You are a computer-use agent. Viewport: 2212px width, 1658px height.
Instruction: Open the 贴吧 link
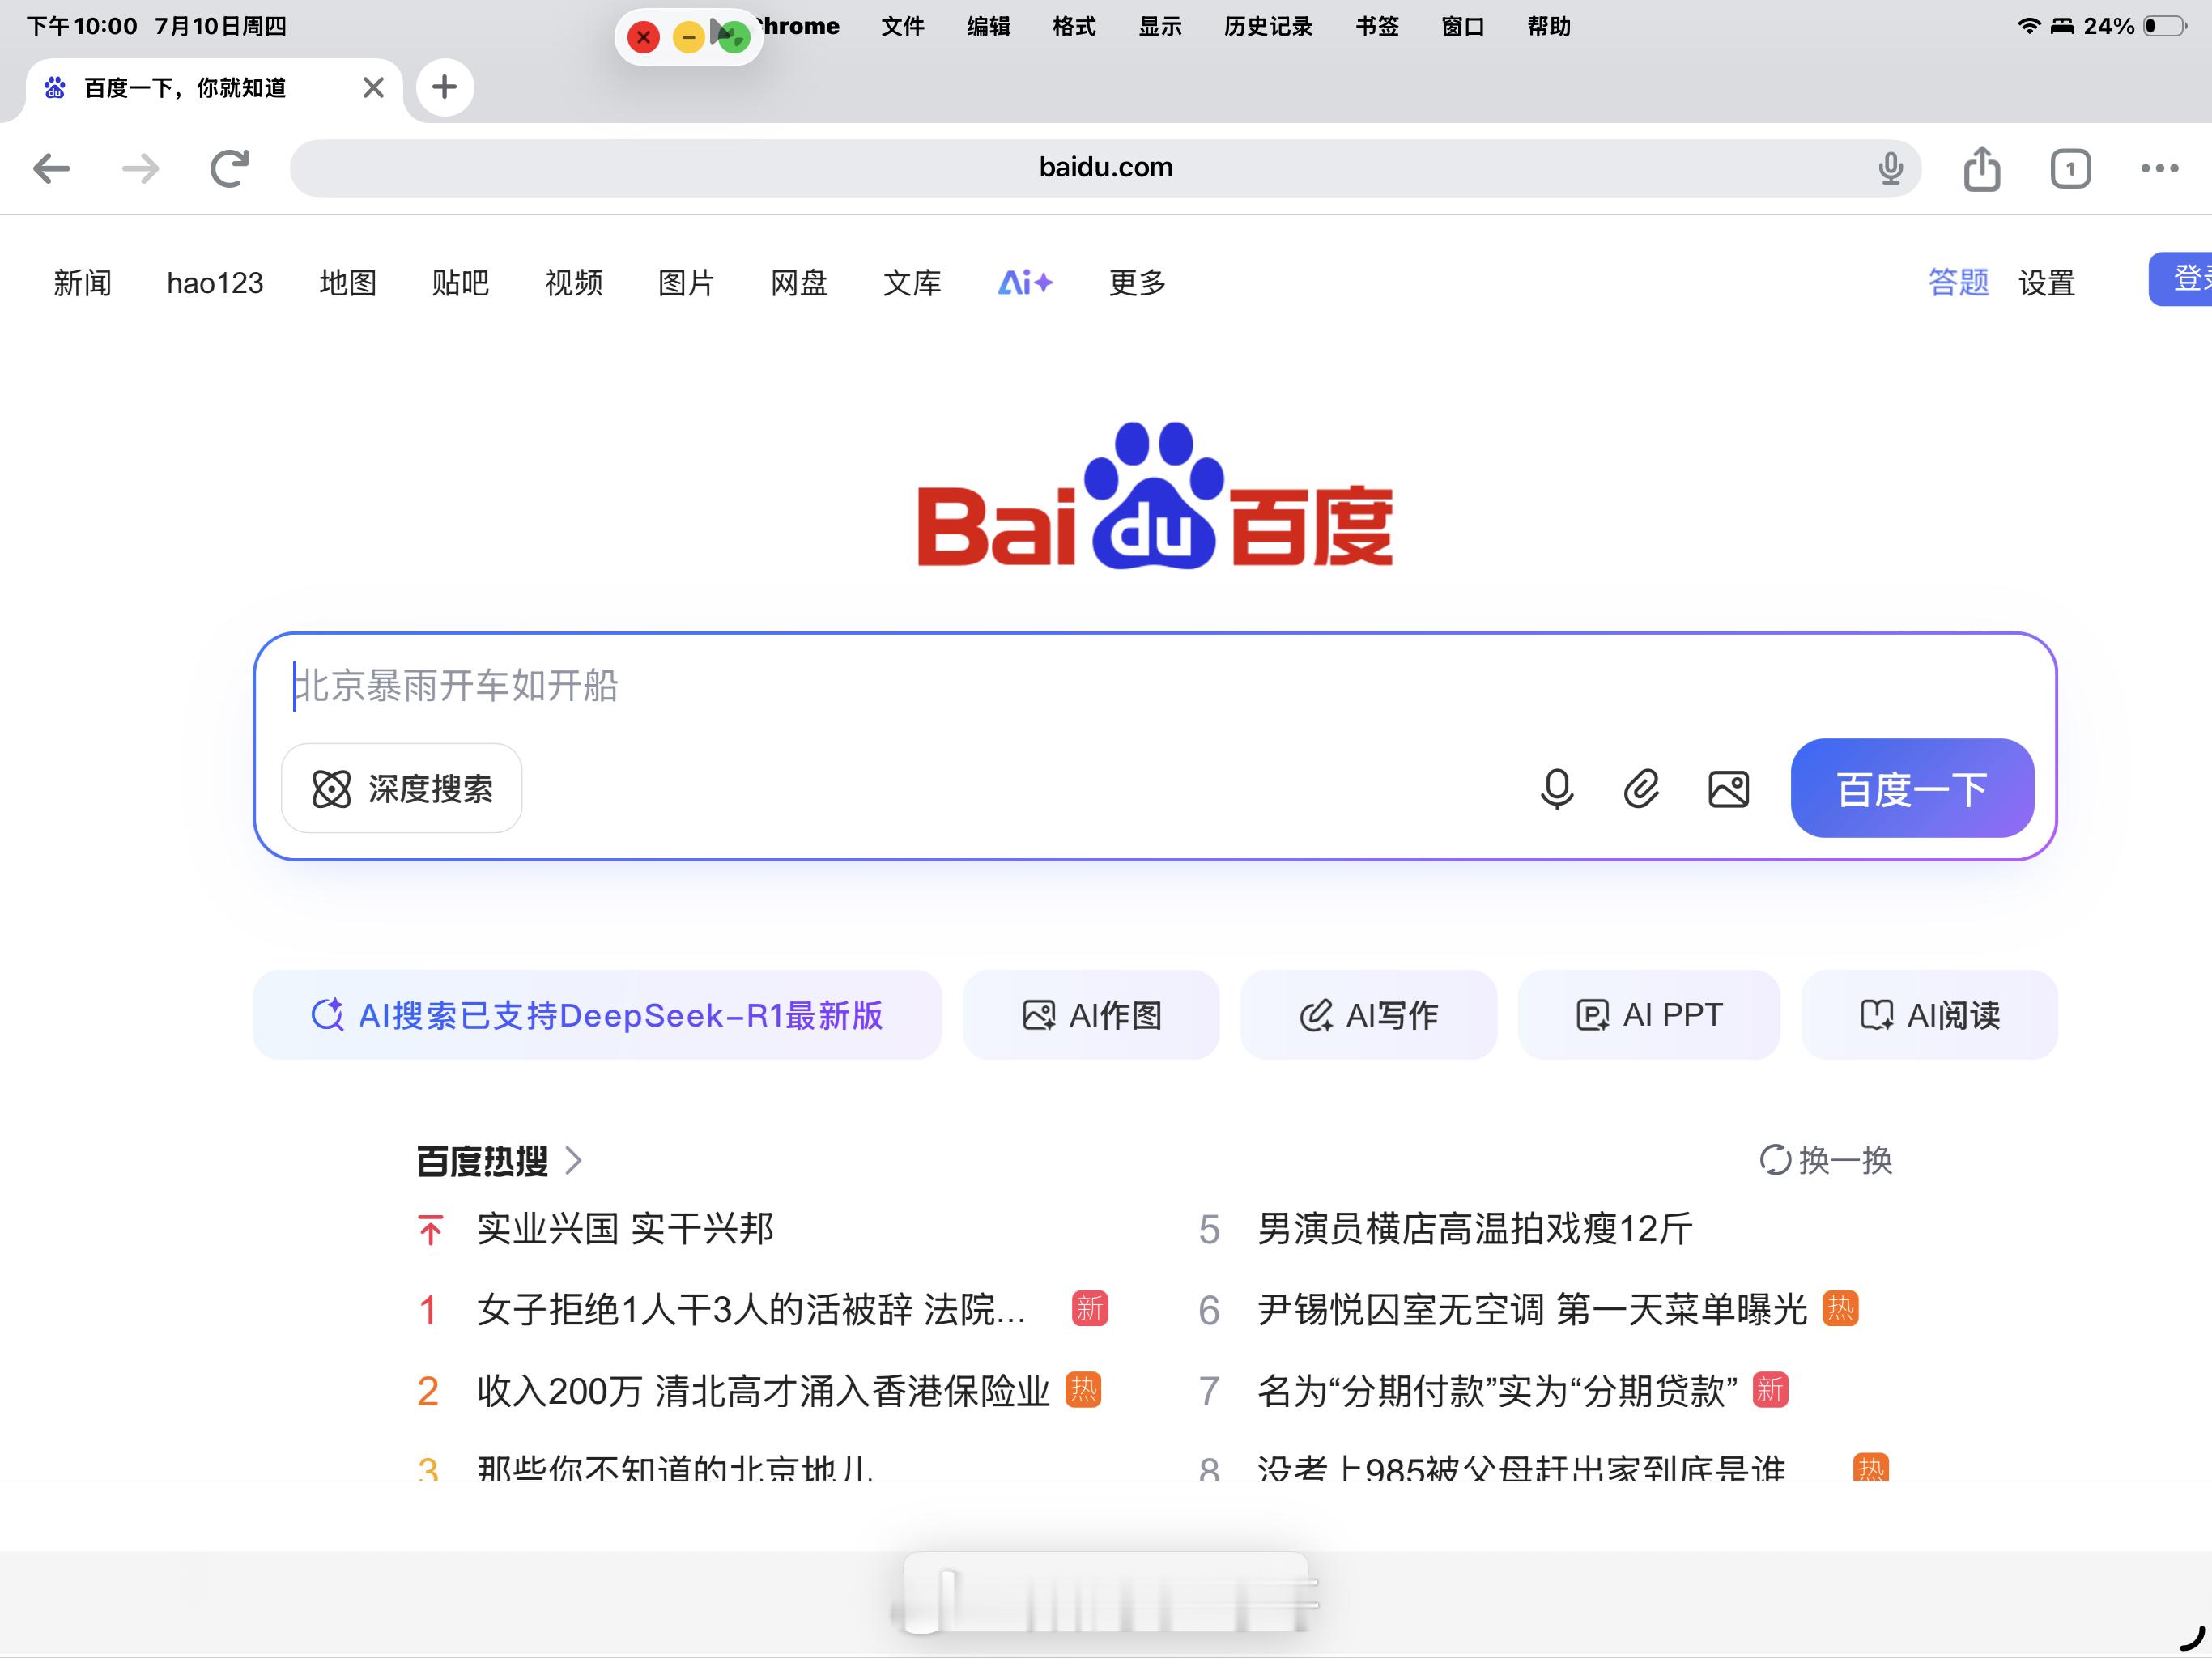tap(460, 283)
